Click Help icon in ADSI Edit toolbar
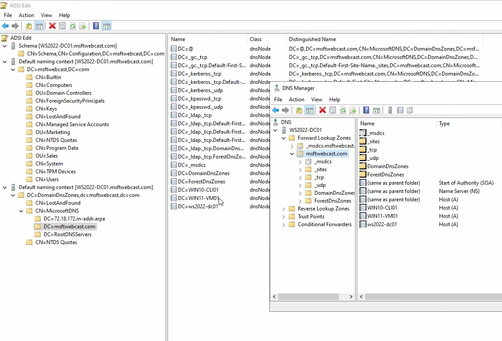Viewport: 502px width, 341px height. click(96, 26)
